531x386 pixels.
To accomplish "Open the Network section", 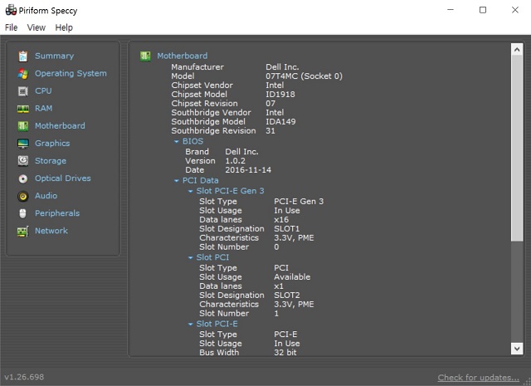I will [51, 231].
